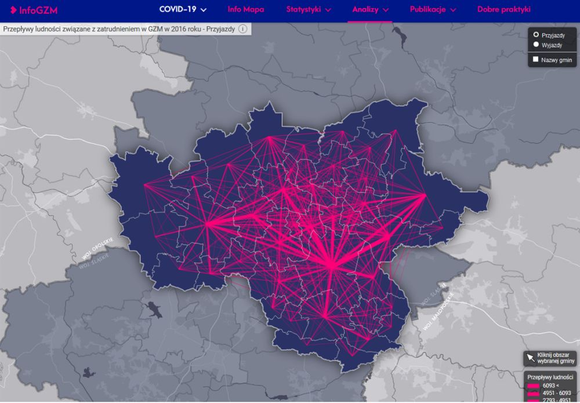Enable the Nazwy gmin checkbox
Screen dimensions: 580x403
pyautogui.click(x=536, y=59)
